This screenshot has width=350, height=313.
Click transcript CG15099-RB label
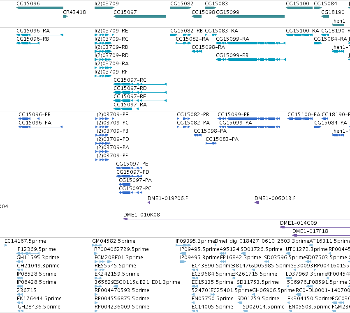232,55
